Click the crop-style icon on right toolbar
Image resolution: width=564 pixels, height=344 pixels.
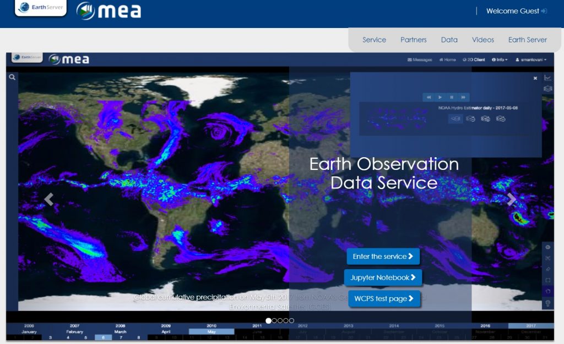[547, 258]
